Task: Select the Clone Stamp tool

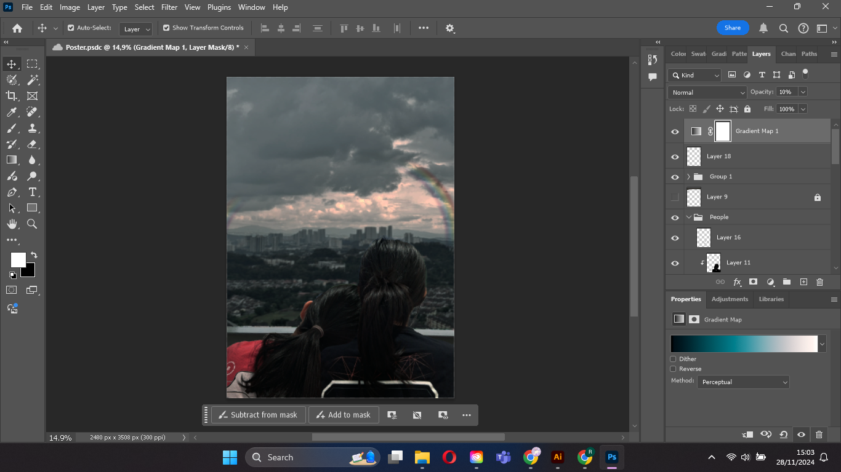Action: pyautogui.click(x=32, y=128)
